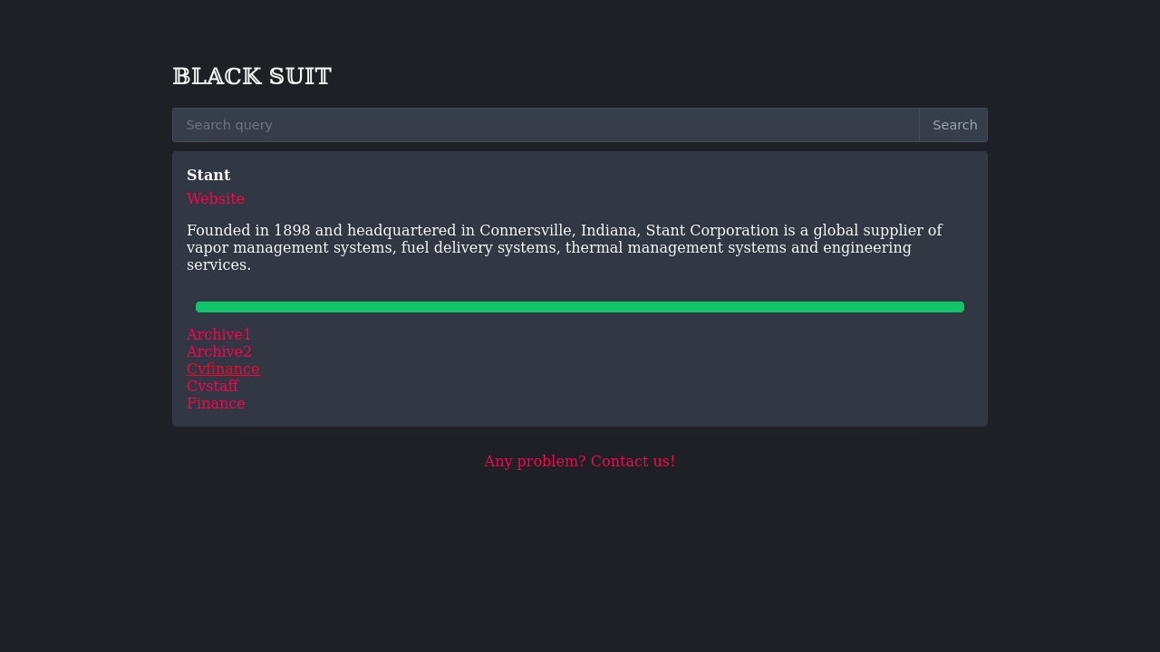Open the Cvstaff link
The width and height of the screenshot is (1160, 652).
click(212, 386)
